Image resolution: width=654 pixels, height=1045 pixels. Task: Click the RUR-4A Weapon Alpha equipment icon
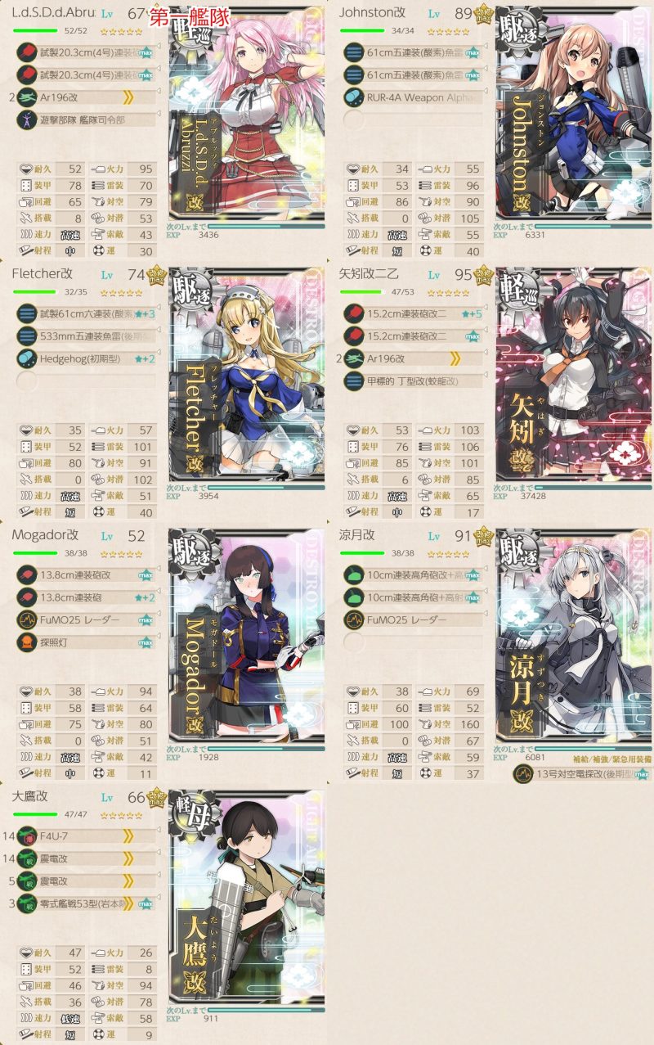pyautogui.click(x=354, y=97)
